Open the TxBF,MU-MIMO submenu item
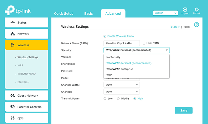 click(x=27, y=74)
